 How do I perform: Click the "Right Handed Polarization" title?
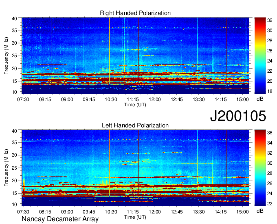[135, 13]
